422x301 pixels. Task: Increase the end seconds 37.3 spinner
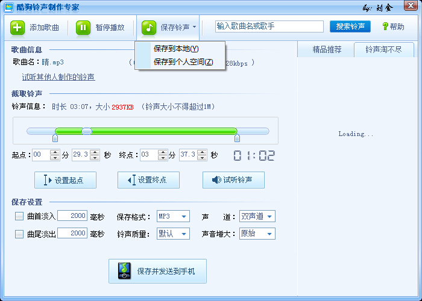click(202, 152)
